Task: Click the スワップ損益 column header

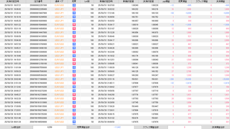Action: 202,1
